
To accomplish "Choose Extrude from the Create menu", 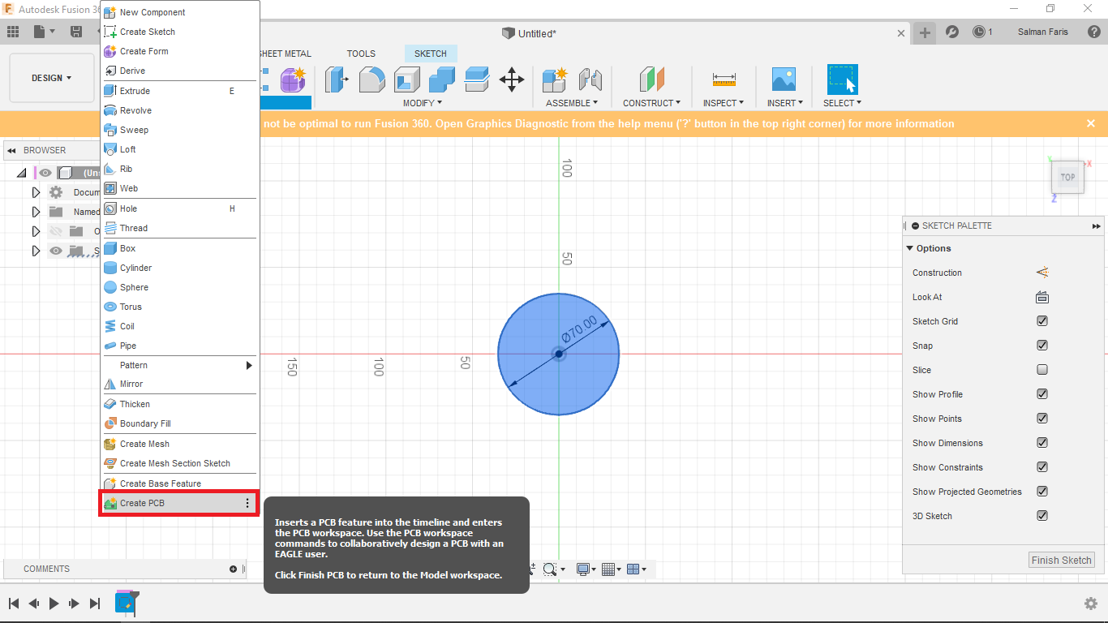I will [x=135, y=91].
